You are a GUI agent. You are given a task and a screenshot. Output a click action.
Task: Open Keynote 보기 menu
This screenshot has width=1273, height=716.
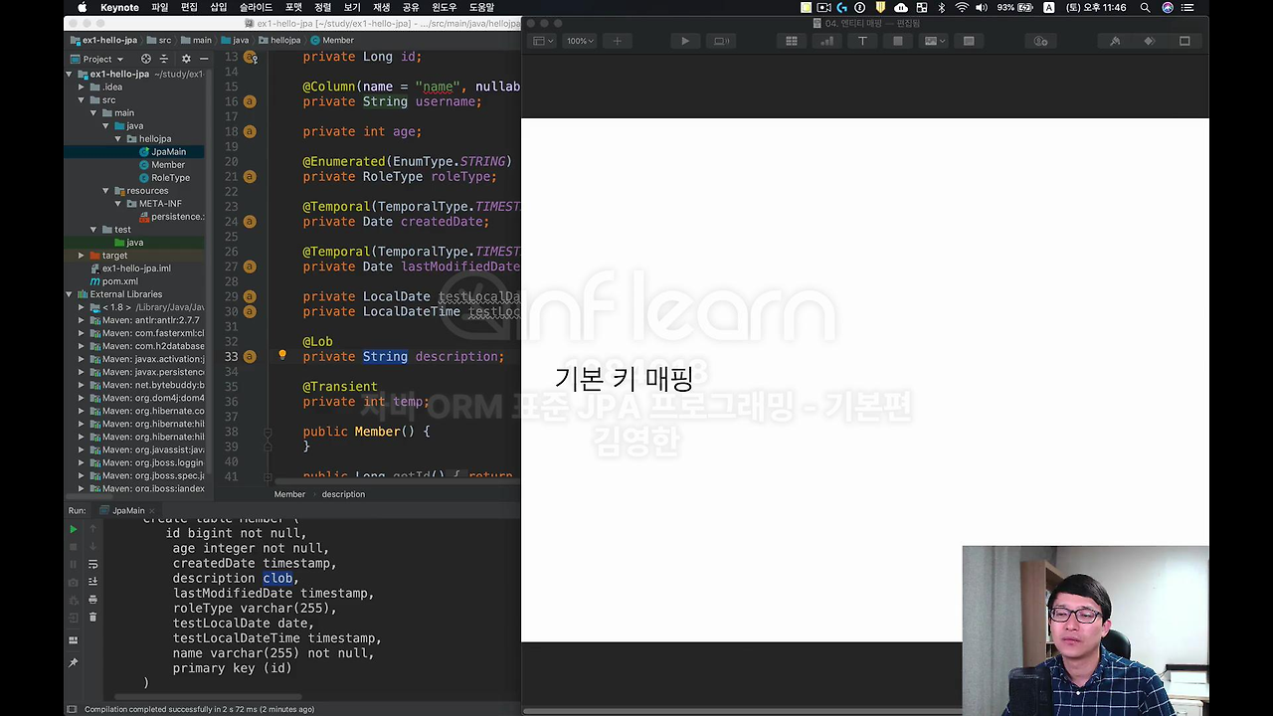(352, 7)
